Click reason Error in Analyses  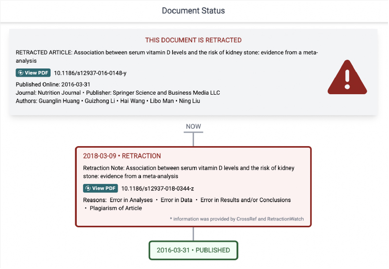(131, 200)
